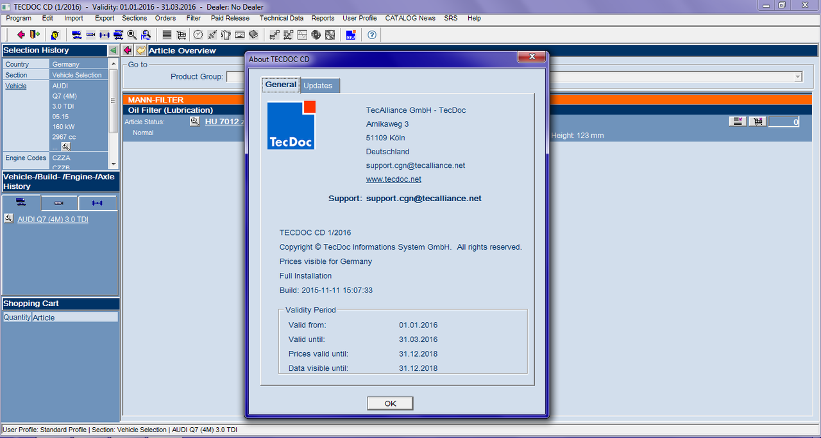Open the user profile face icon
Image resolution: width=821 pixels, height=438 pixels.
[x=55, y=35]
